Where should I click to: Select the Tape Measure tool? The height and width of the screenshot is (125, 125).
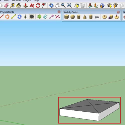pyautogui.click(x=12, y=5)
